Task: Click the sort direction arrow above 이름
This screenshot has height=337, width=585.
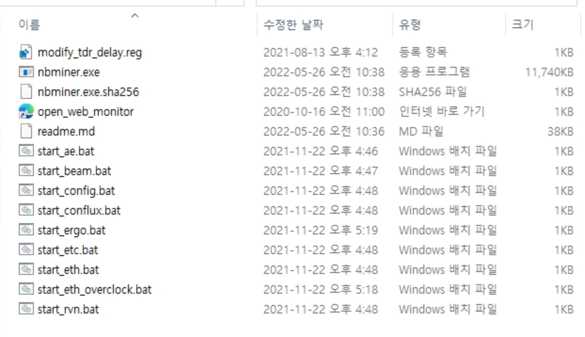Action: pyautogui.click(x=135, y=15)
